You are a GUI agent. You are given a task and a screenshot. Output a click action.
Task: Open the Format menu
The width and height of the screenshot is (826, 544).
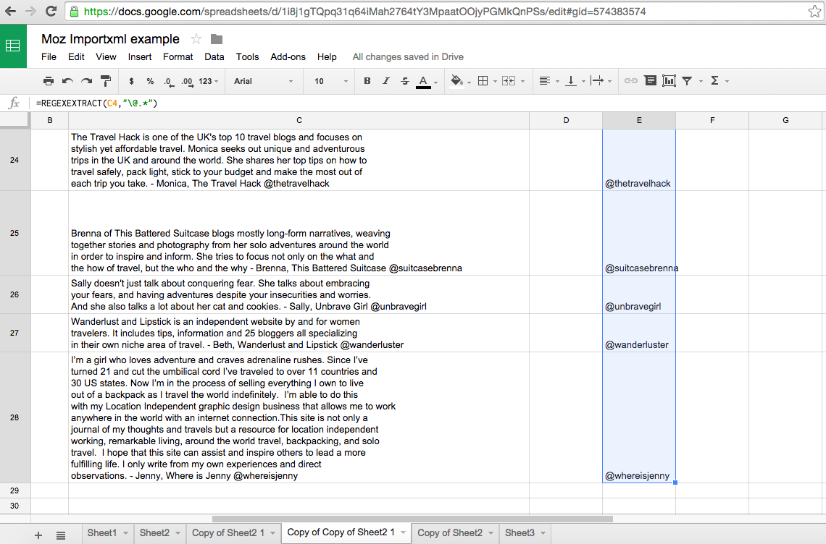click(178, 57)
